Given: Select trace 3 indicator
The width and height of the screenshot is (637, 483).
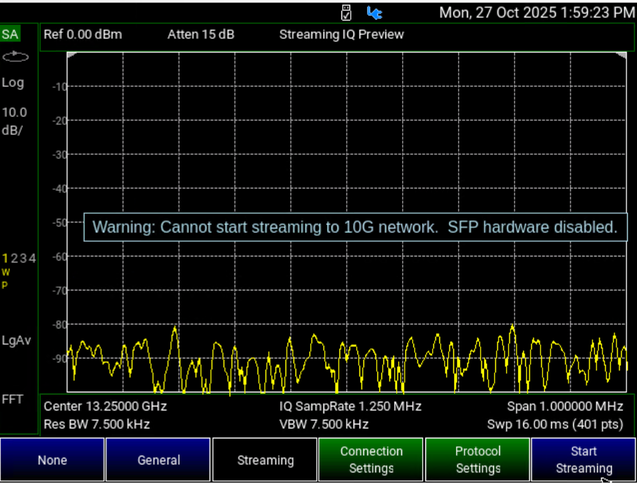Looking at the screenshot, I should point(23,258).
